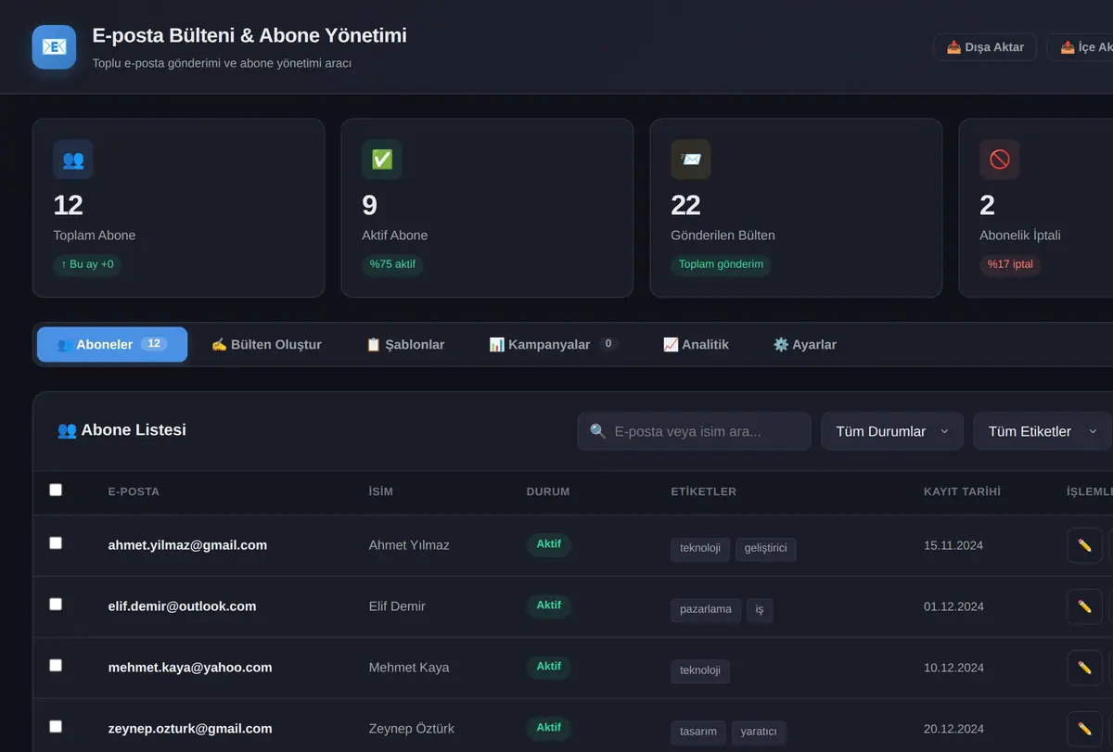Select the ahmet.yilmaz@gmail.com row checkbox
The image size is (1113, 752).
pos(56,542)
